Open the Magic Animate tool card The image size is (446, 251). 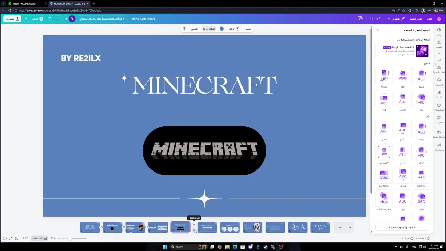click(403, 51)
